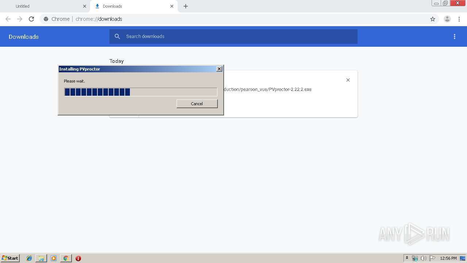The image size is (467, 263).
Task: Open Chrome customize menu
Action: coord(459,19)
